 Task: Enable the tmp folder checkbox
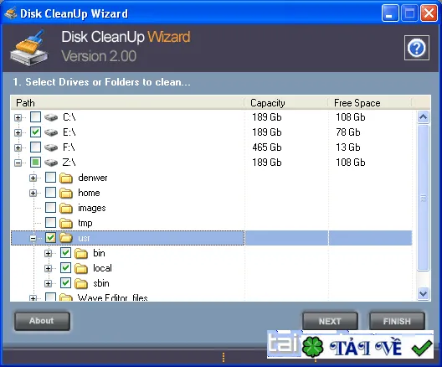(x=51, y=223)
